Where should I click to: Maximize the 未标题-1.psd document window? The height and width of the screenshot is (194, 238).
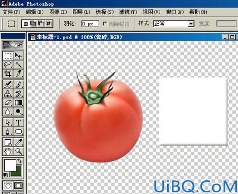tap(232, 37)
